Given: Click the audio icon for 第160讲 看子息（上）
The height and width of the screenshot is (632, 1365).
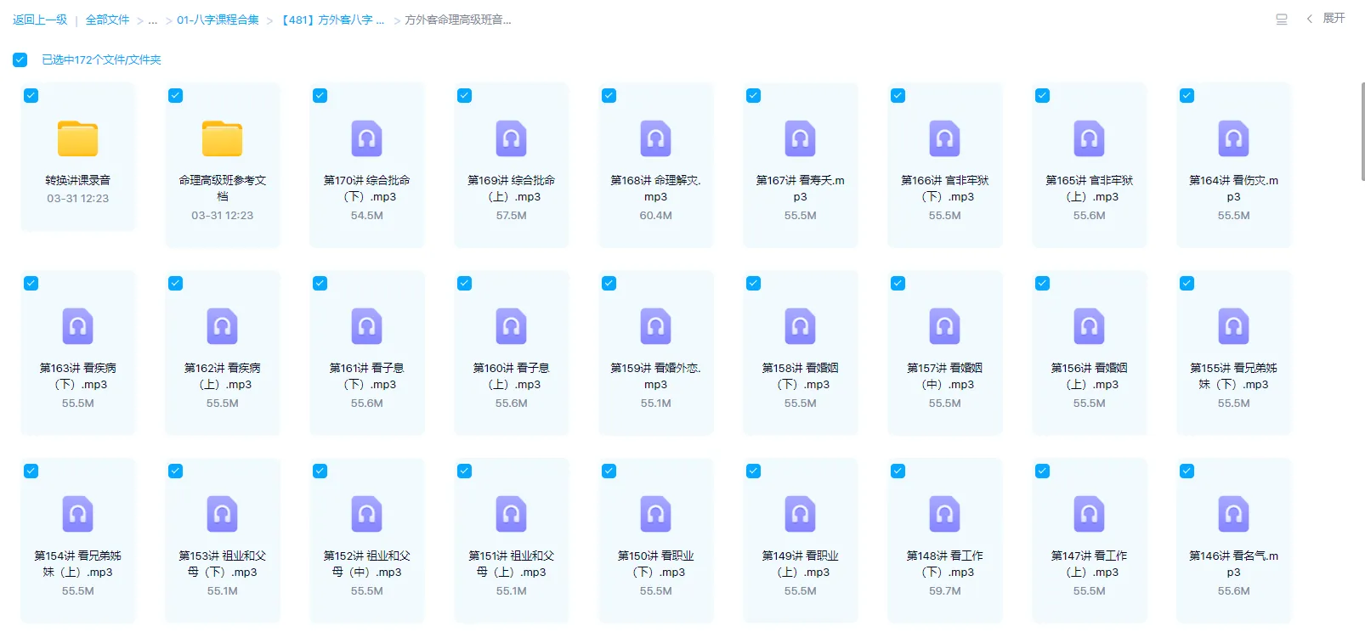Looking at the screenshot, I should [x=511, y=326].
